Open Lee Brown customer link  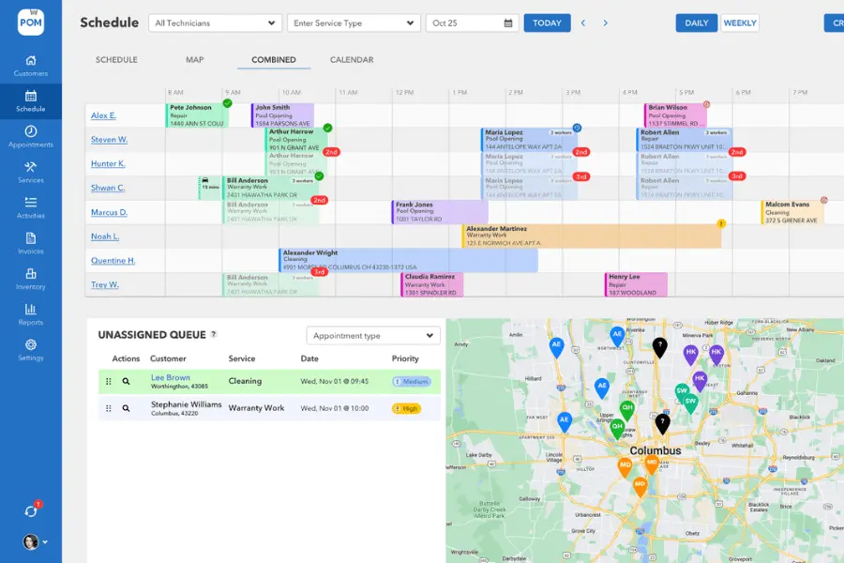(170, 377)
